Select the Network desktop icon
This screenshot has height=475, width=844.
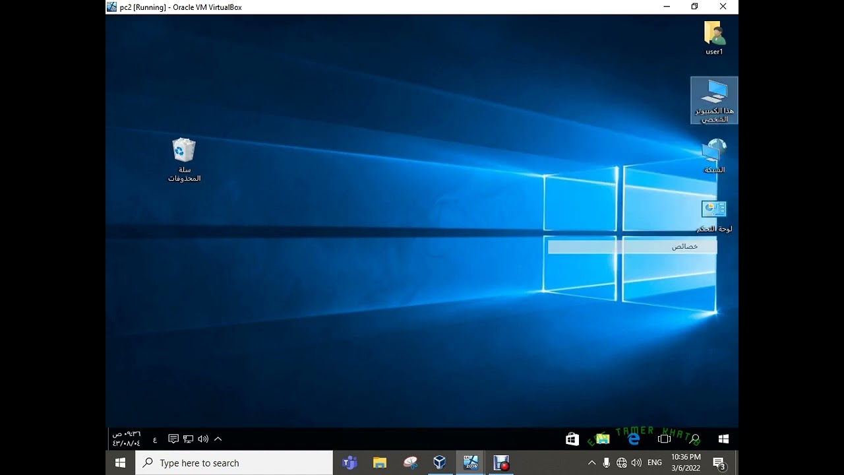point(714,156)
